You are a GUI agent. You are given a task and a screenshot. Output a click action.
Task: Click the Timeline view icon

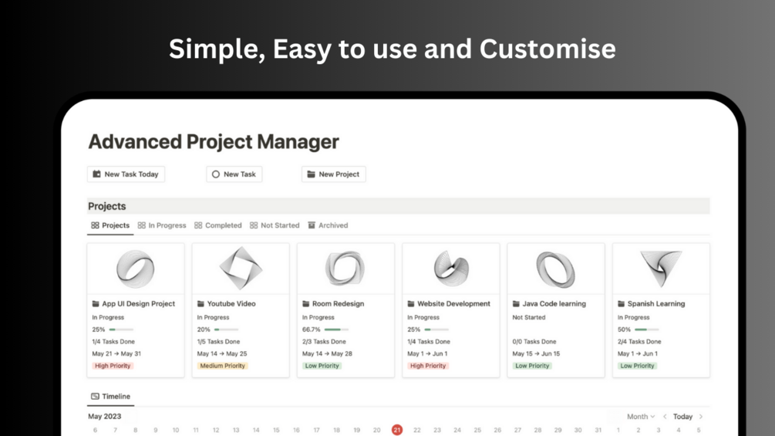point(95,397)
